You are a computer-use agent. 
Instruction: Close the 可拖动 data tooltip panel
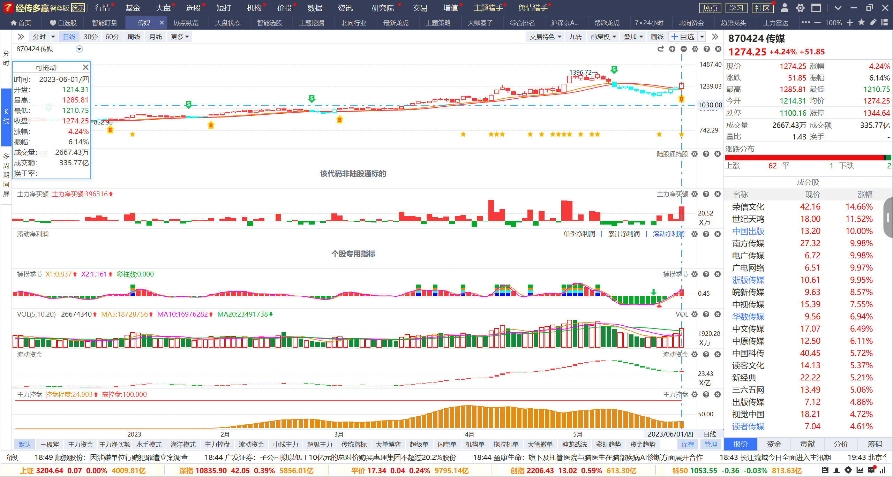[x=85, y=67]
